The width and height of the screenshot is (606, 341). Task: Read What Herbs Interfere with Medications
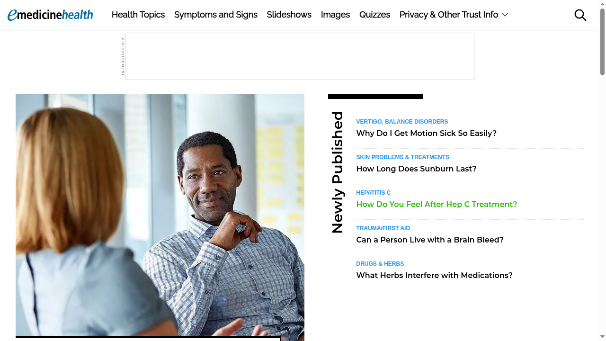coord(434,276)
